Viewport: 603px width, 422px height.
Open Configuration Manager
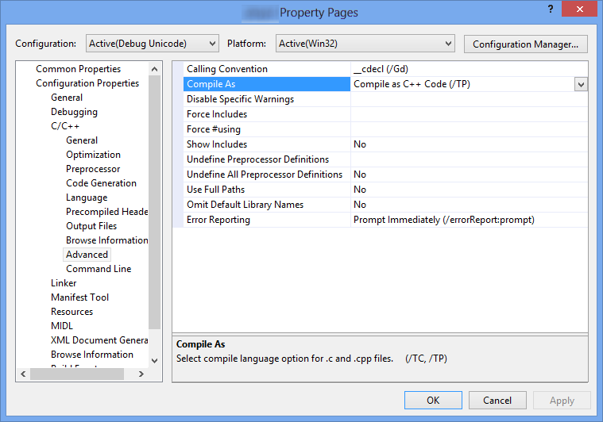(x=525, y=44)
